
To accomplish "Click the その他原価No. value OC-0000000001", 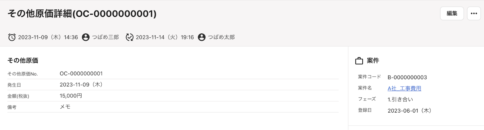I will [81, 73].
